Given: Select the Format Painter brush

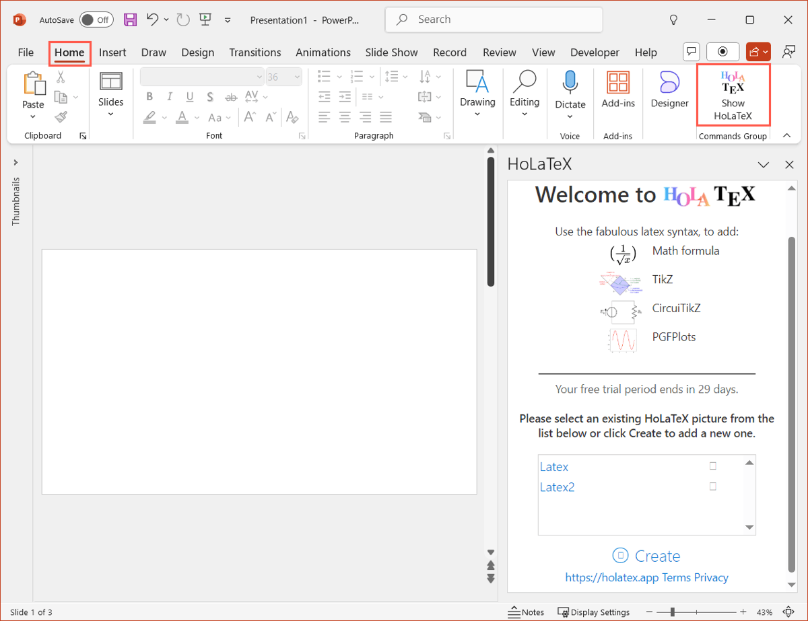Looking at the screenshot, I should coord(61,117).
